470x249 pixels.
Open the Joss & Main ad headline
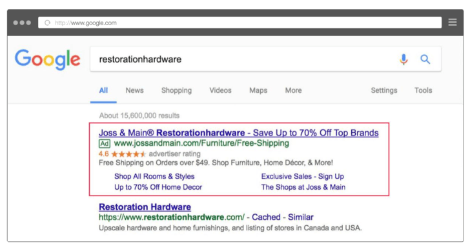click(x=239, y=133)
